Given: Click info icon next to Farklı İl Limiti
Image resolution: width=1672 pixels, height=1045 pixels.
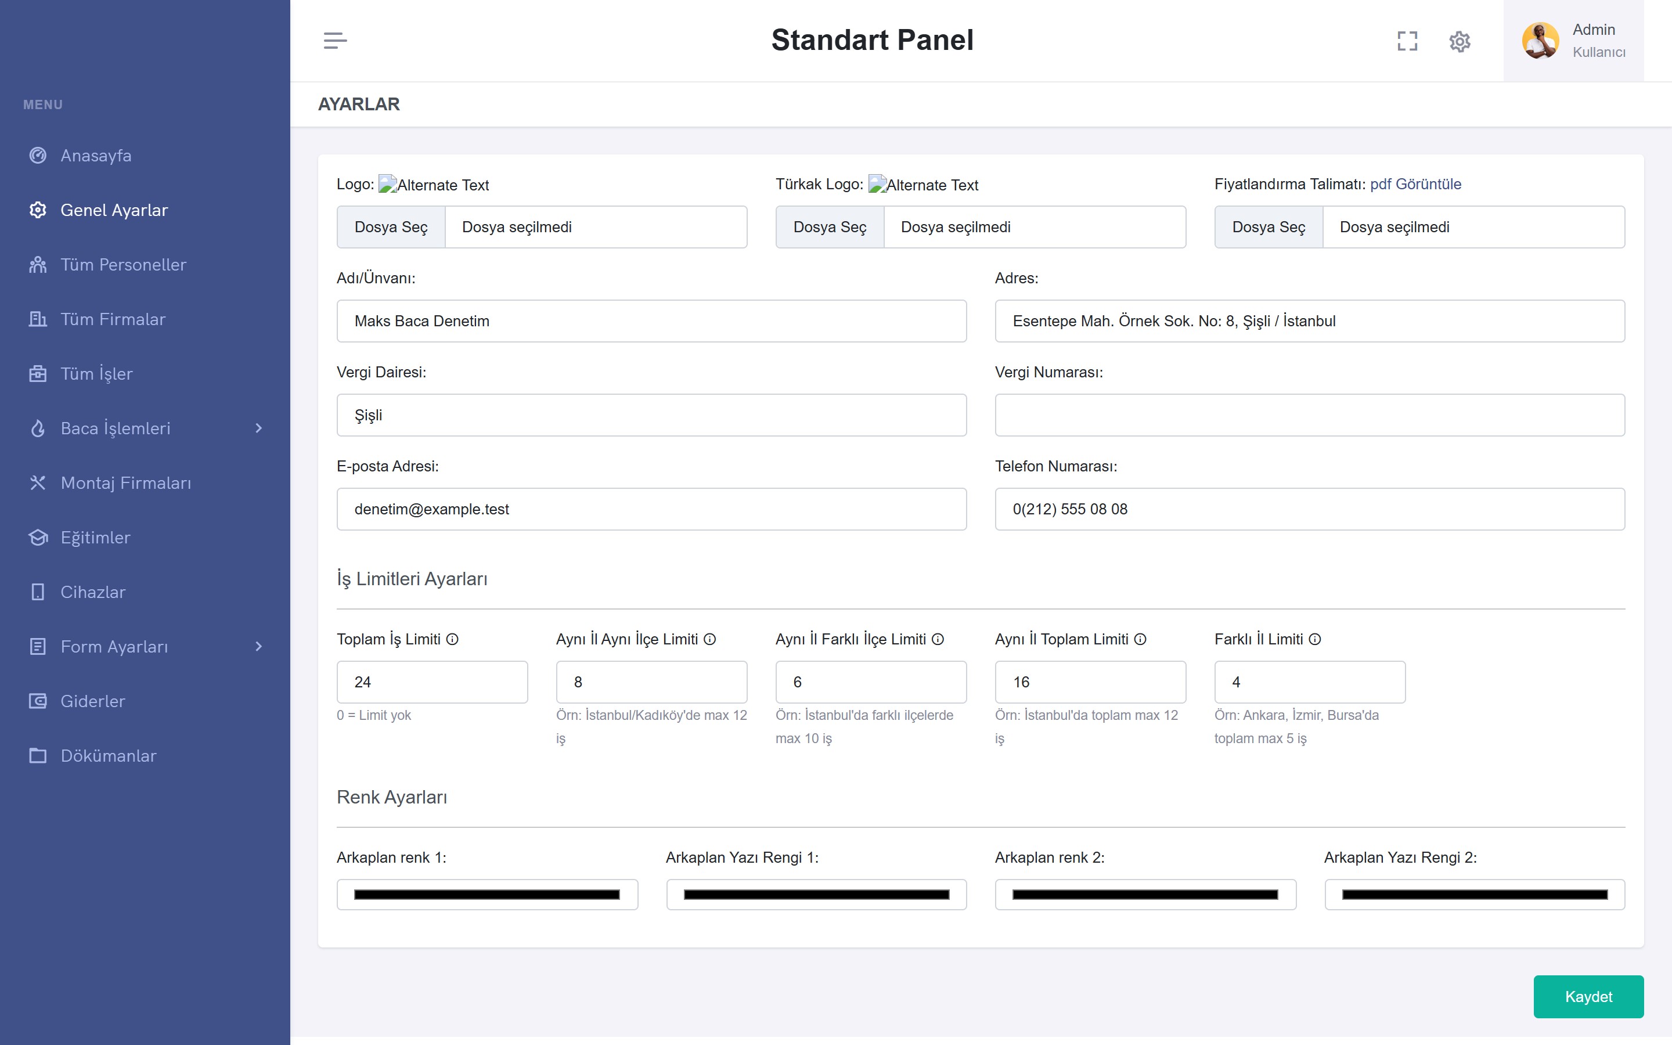Looking at the screenshot, I should coord(1315,639).
